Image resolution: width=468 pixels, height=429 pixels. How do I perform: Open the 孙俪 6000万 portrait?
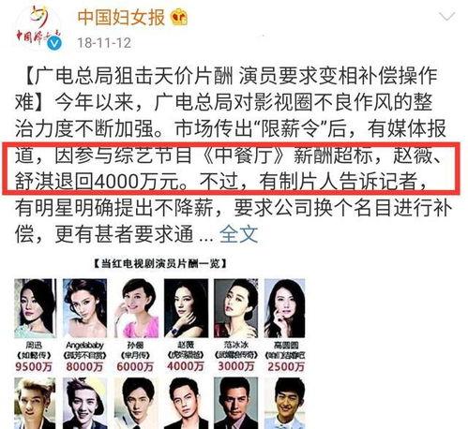coord(136,308)
